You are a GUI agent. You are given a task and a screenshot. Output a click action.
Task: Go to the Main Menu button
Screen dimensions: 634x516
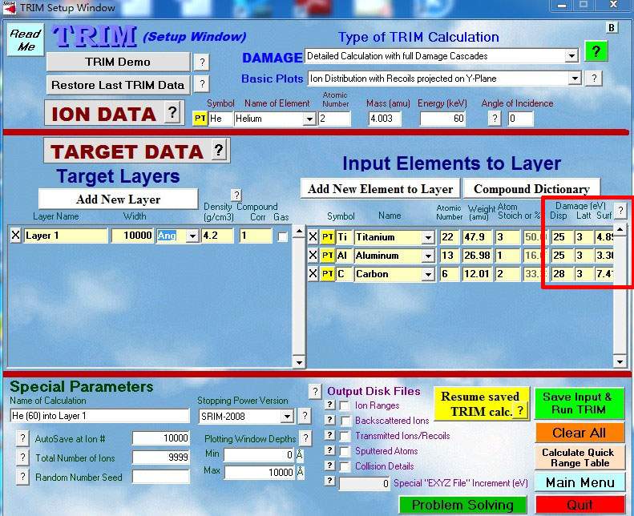click(x=579, y=482)
